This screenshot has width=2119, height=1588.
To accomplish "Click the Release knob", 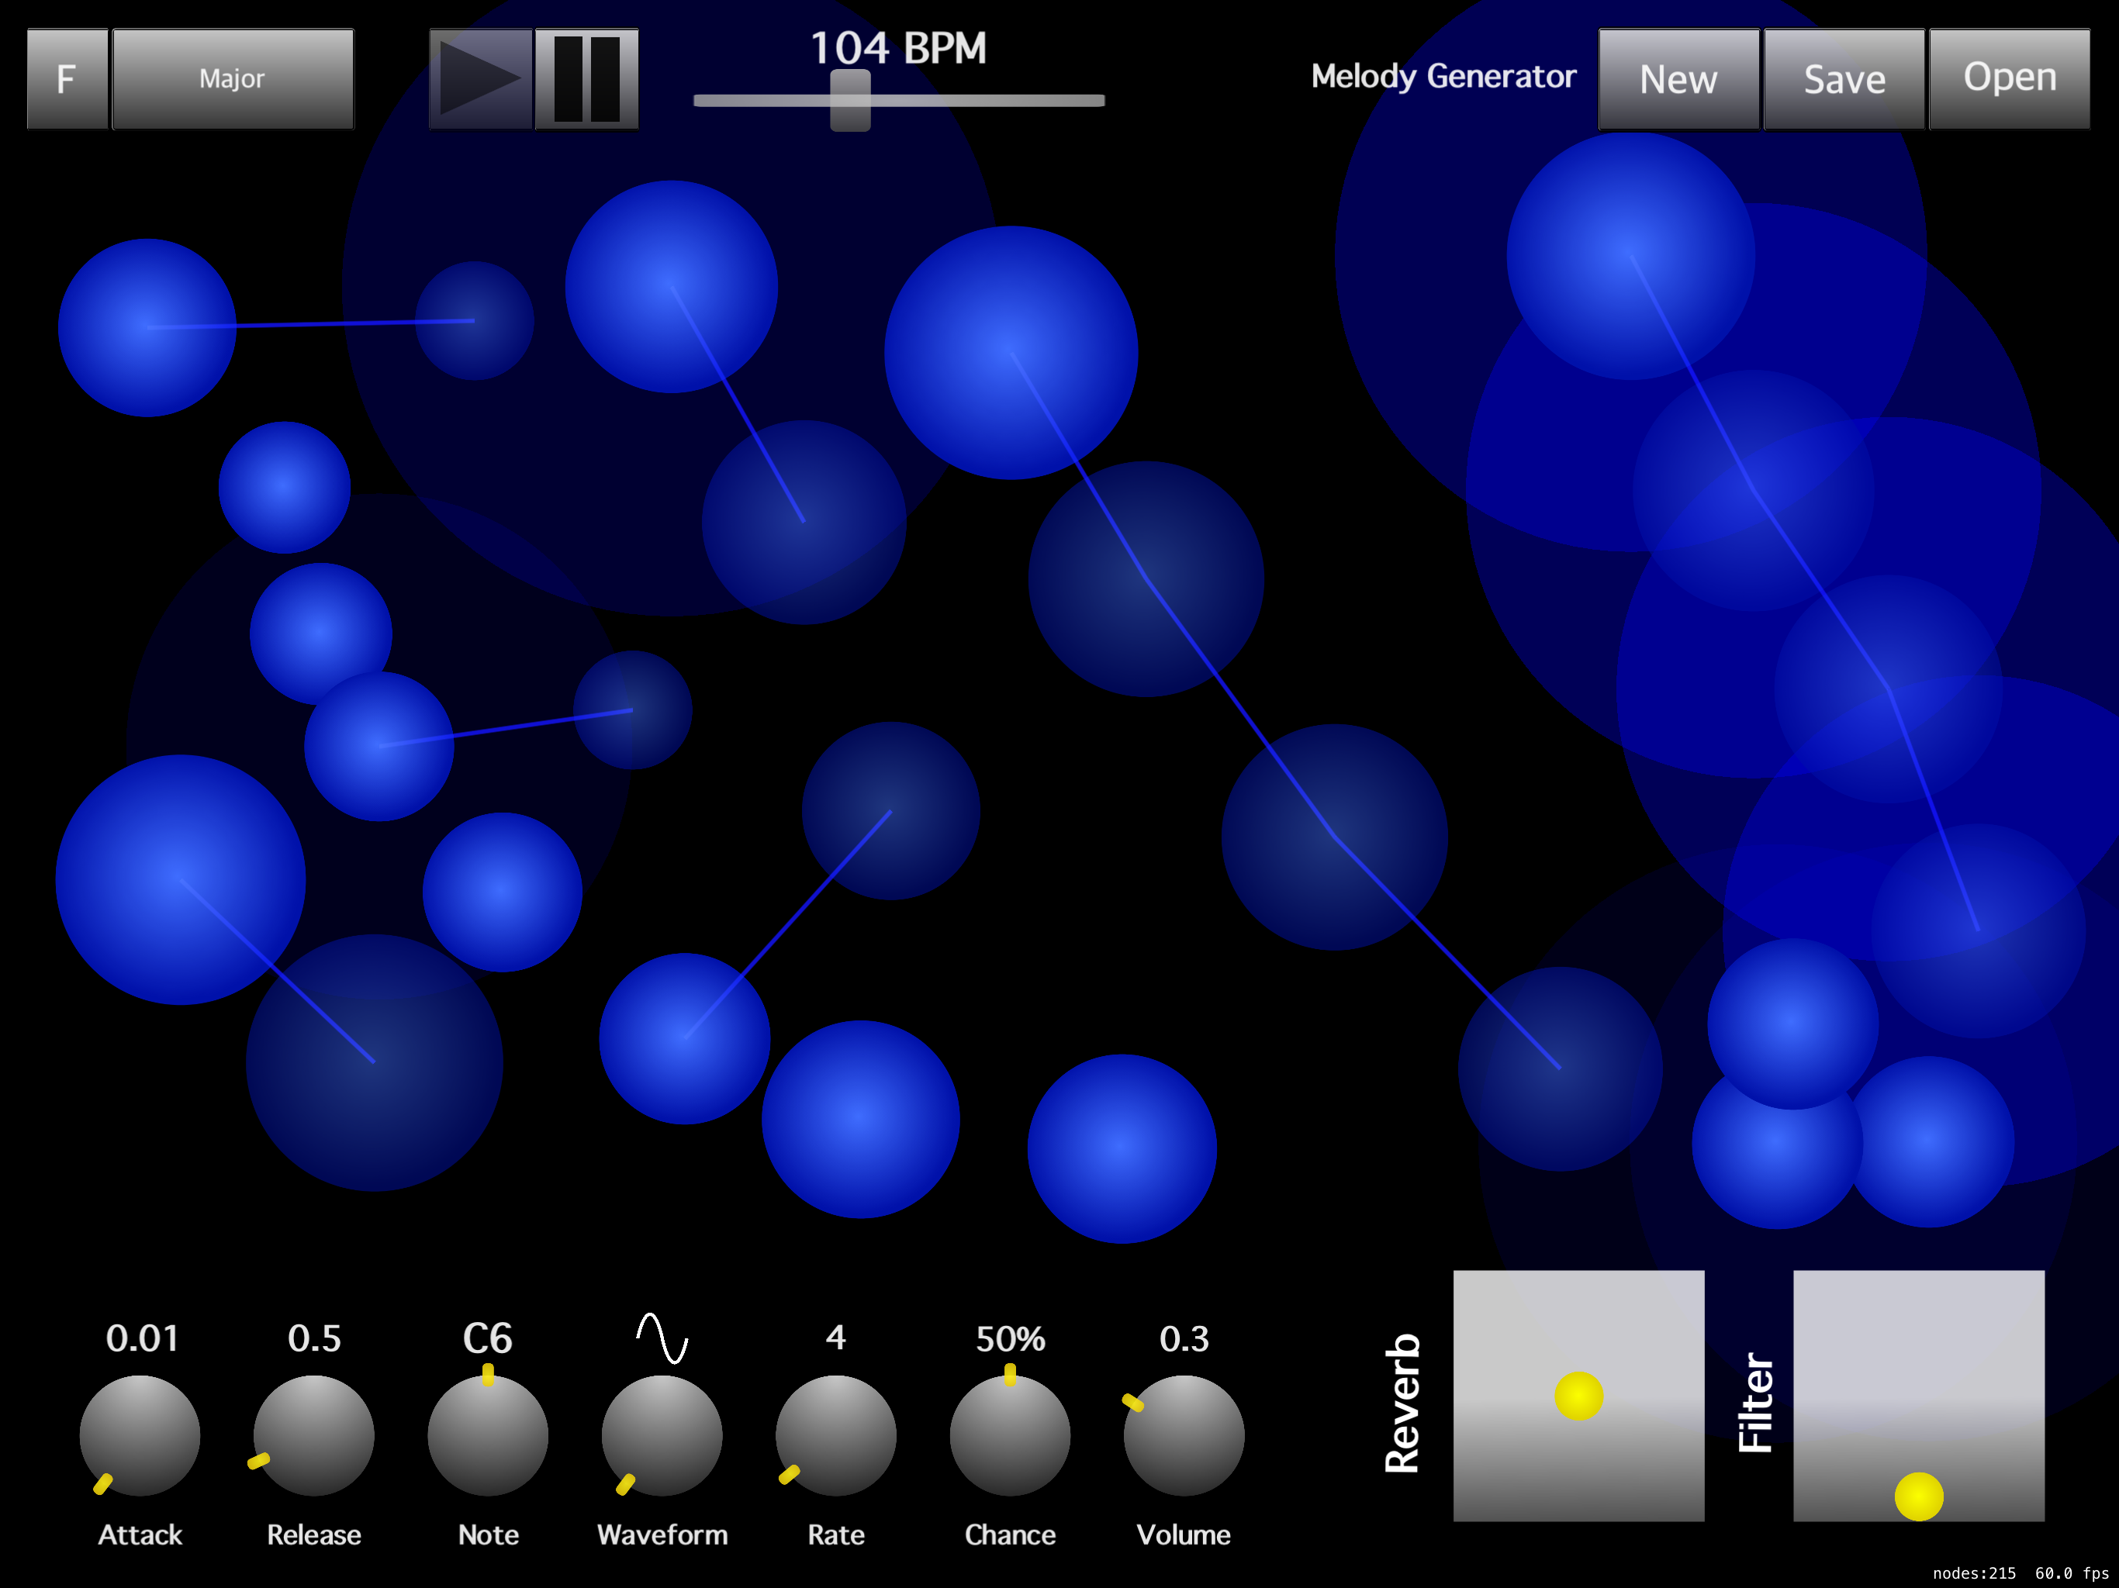I will 314,1434.
